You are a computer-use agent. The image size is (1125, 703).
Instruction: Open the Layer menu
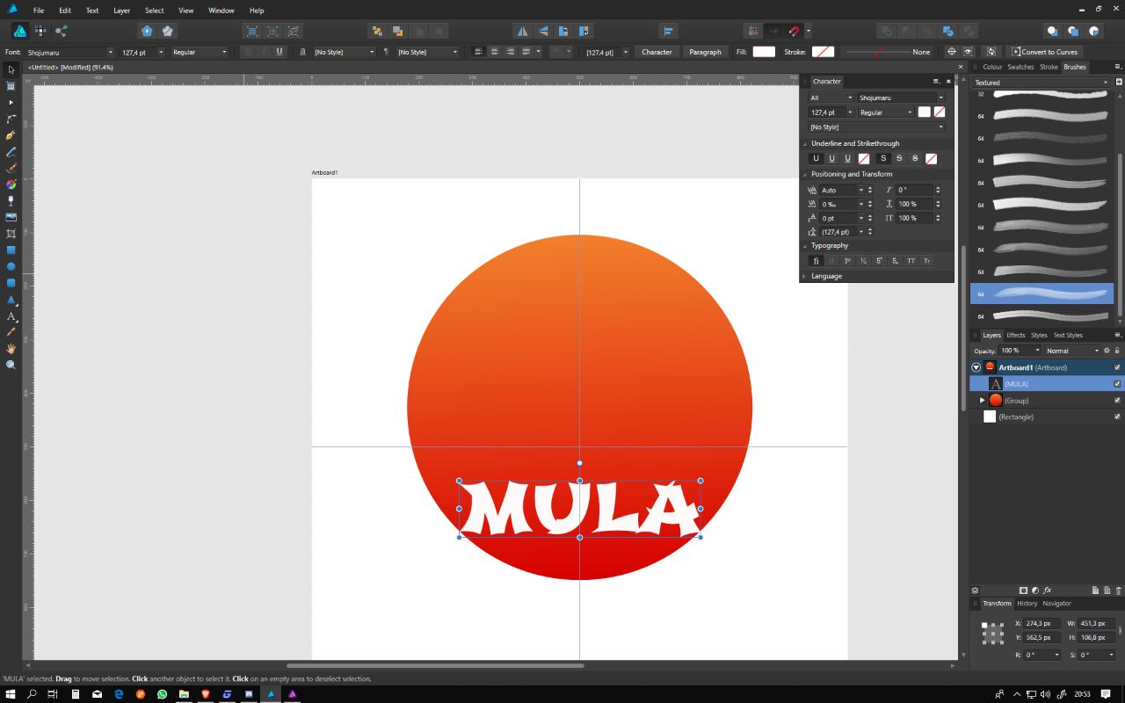[121, 11]
